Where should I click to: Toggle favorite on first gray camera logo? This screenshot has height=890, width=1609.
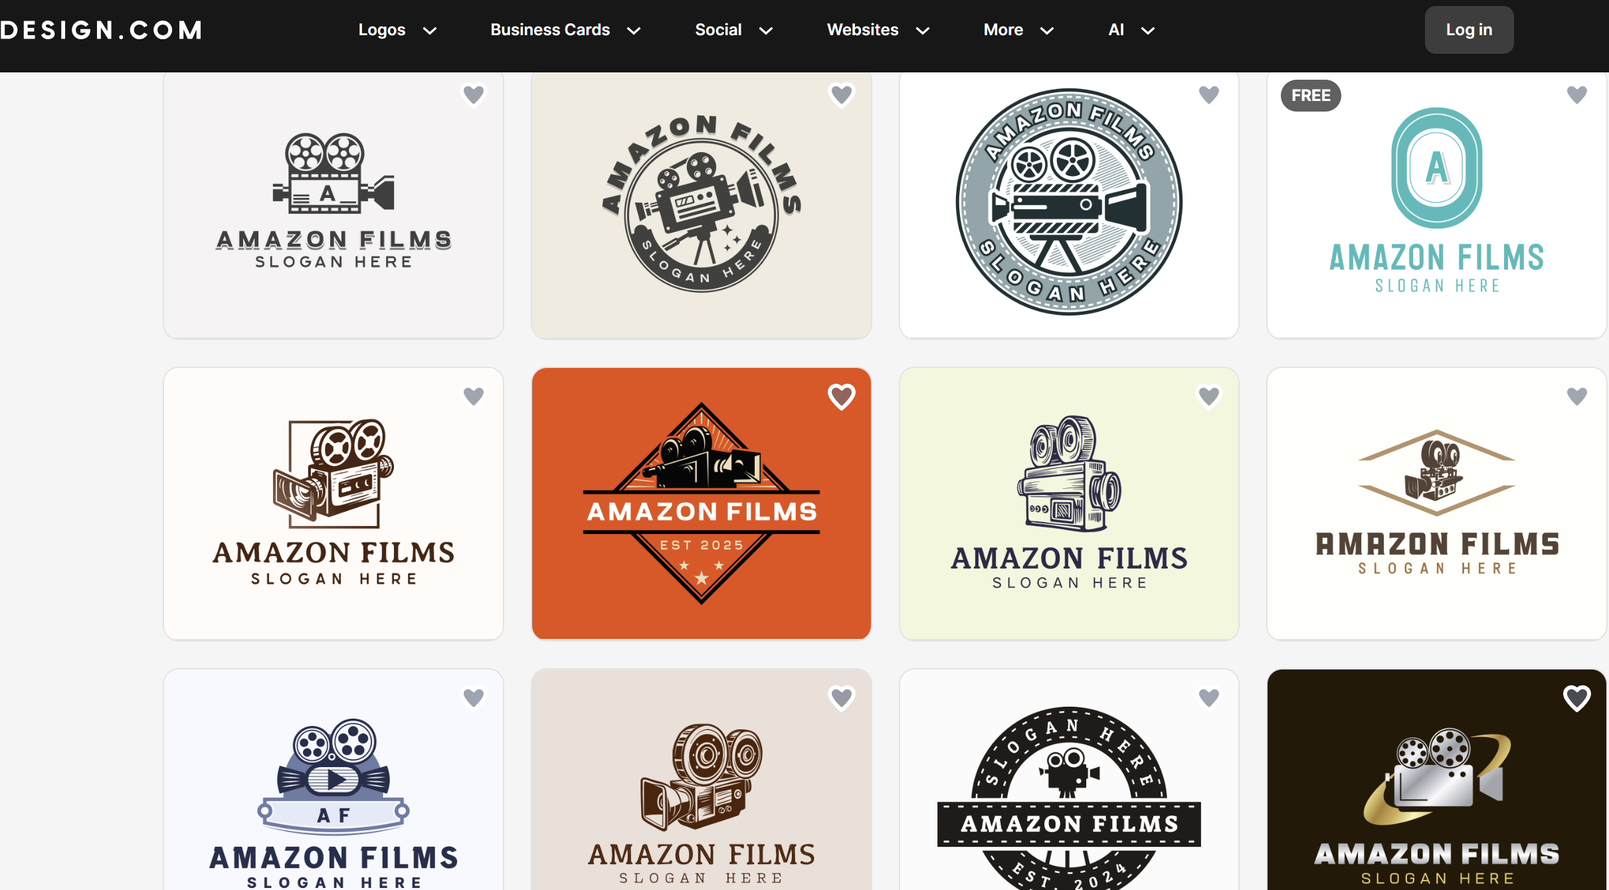[x=473, y=95]
